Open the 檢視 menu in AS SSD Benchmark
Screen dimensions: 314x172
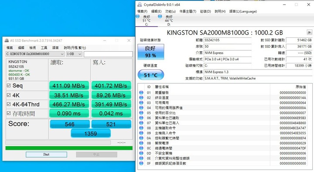tap(32, 48)
